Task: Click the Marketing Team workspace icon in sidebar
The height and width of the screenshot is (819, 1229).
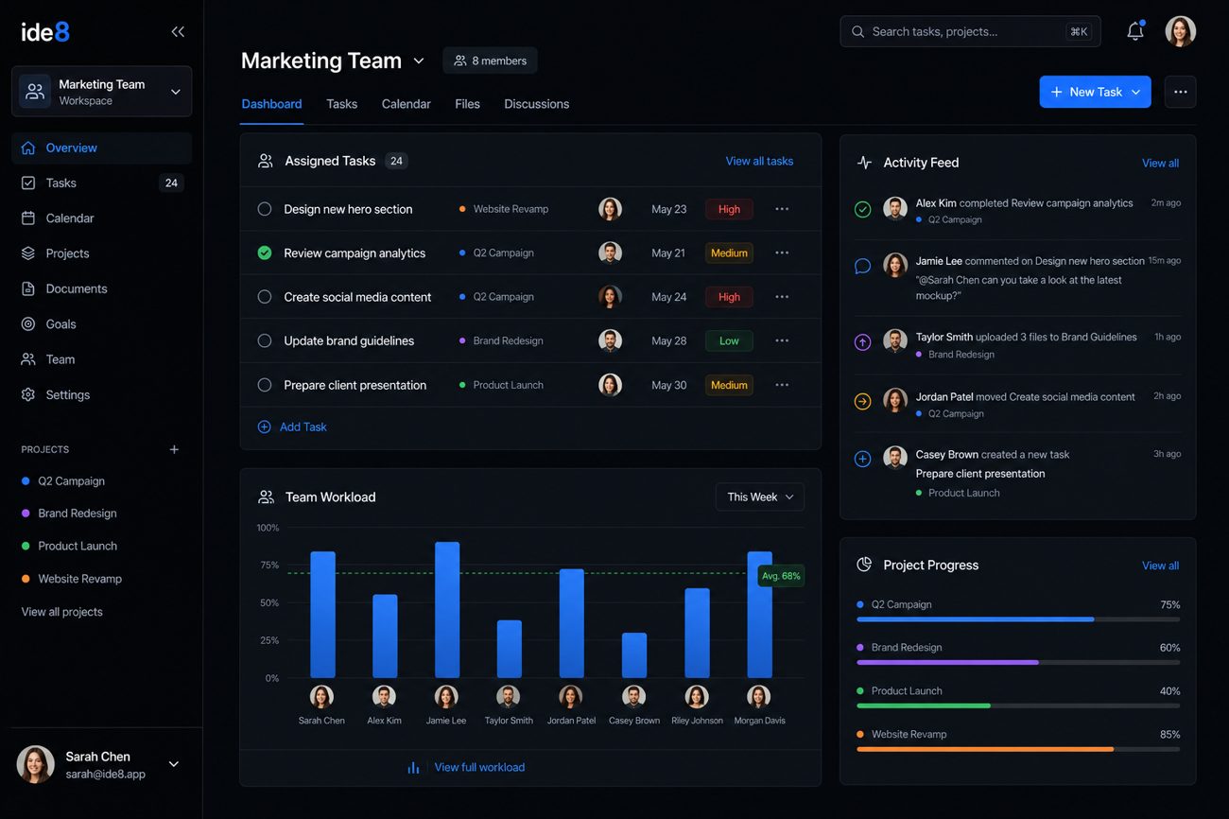Action: click(x=35, y=92)
